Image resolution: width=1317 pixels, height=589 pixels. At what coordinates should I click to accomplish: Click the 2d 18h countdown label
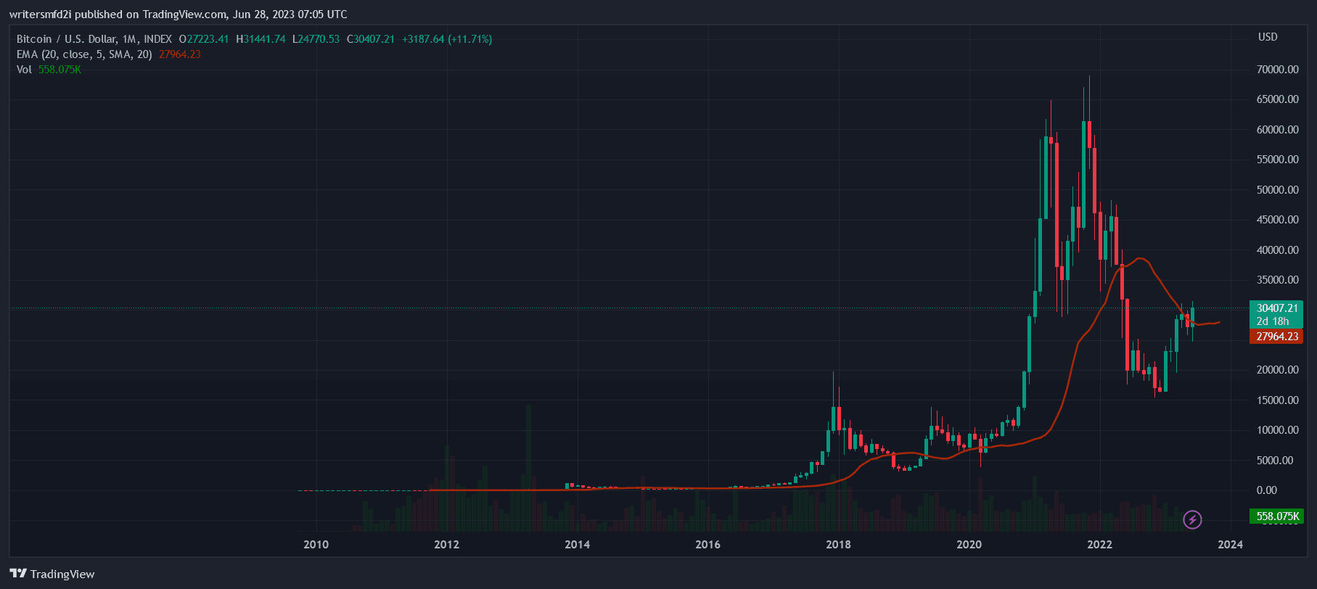point(1273,321)
